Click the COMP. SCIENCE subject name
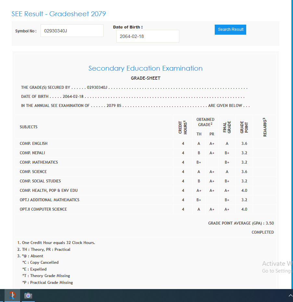Screen dimensions: 293x302 33,172
